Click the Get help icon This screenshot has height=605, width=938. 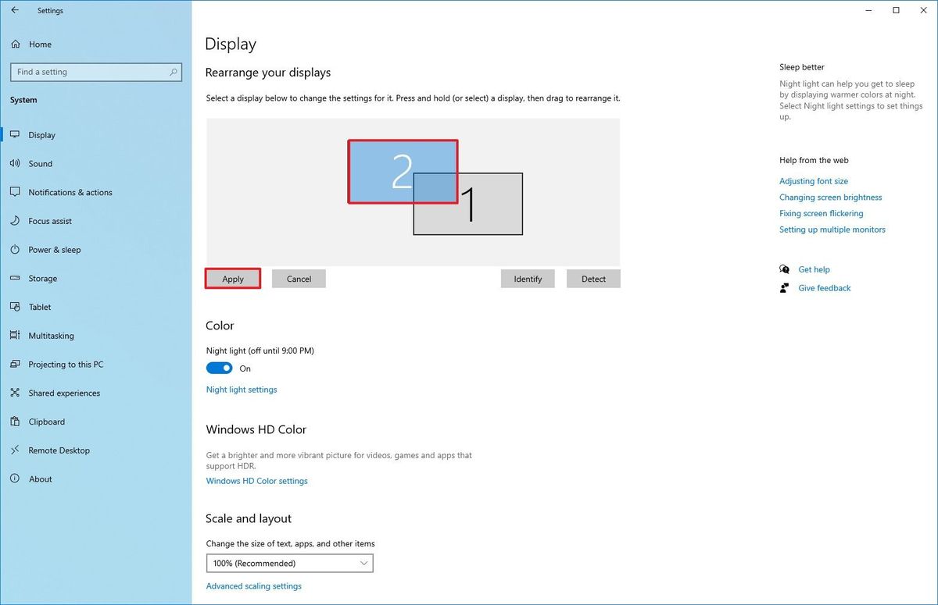pos(784,269)
